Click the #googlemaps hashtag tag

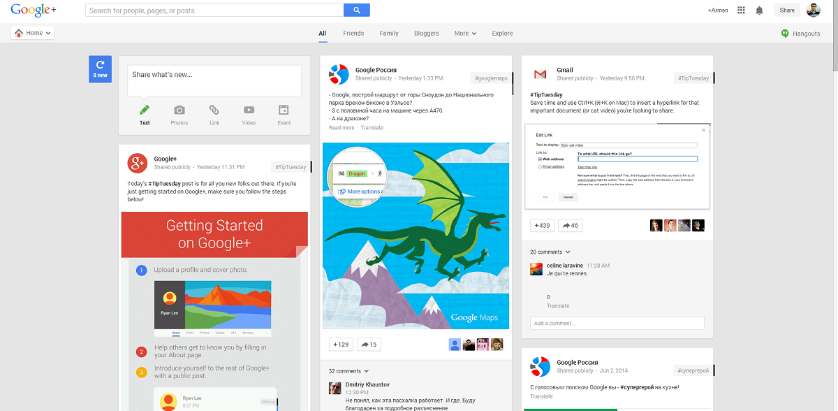pos(491,78)
